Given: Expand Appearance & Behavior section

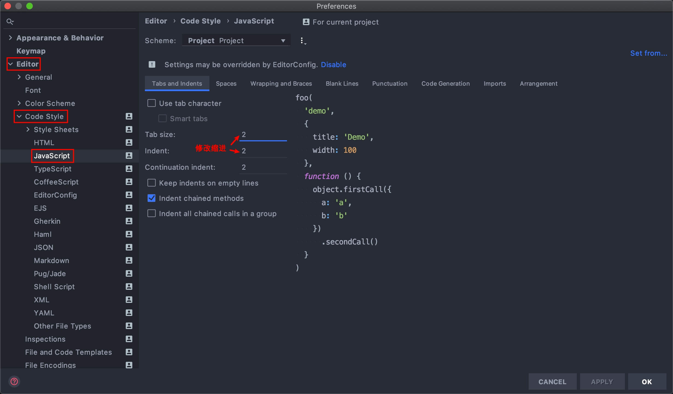Looking at the screenshot, I should coord(10,38).
